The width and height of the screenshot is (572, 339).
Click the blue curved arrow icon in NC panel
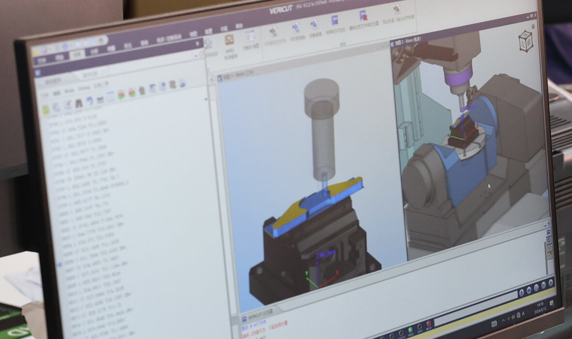tap(90, 100)
